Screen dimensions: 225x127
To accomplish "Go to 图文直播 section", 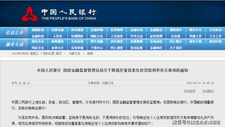I will (x=97, y=42).
